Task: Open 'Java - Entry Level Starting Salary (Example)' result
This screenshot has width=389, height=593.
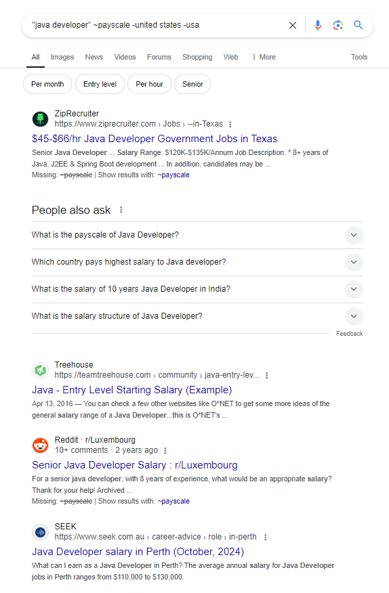Action: click(x=132, y=390)
